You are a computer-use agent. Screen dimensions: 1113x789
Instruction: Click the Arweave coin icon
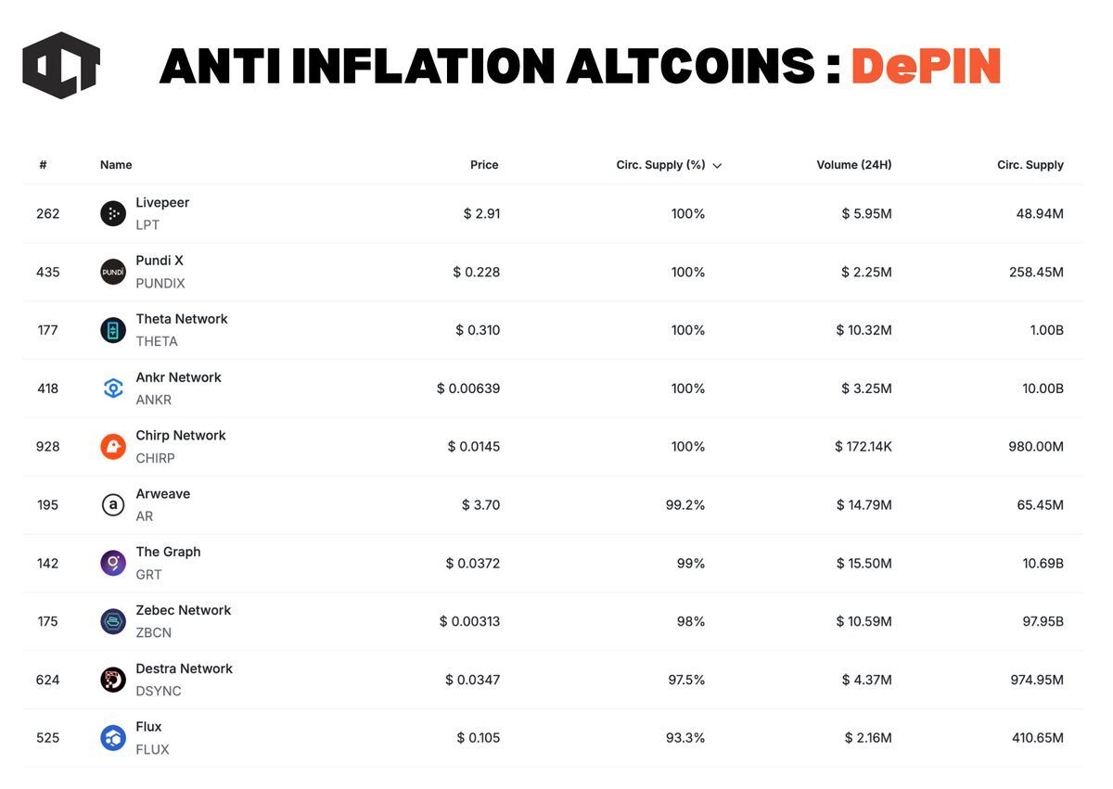[113, 505]
